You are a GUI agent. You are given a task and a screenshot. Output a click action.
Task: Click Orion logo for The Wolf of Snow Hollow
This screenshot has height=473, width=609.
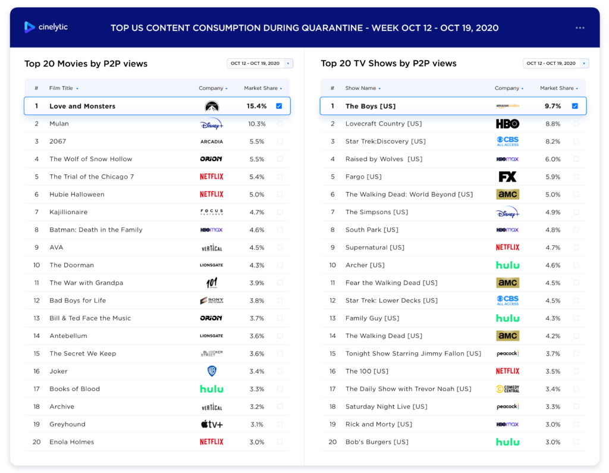click(212, 159)
